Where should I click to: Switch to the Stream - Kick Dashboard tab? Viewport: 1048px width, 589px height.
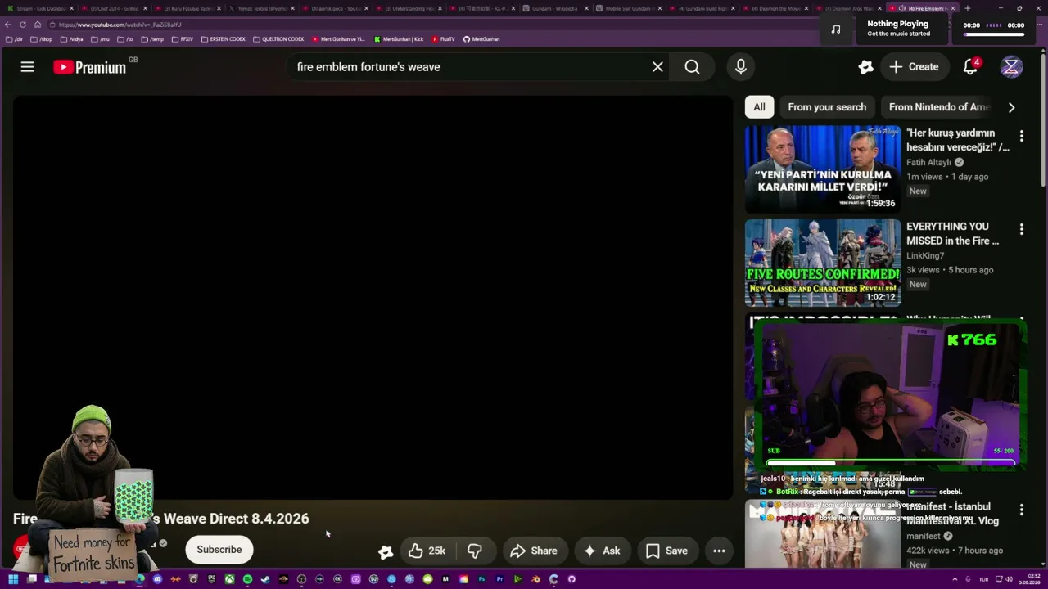40,8
